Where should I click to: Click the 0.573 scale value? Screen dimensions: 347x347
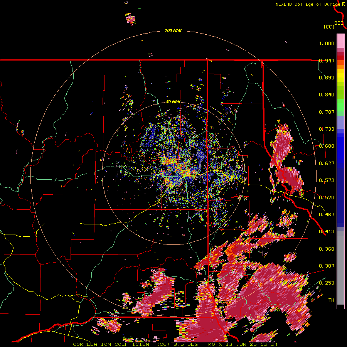(327, 180)
